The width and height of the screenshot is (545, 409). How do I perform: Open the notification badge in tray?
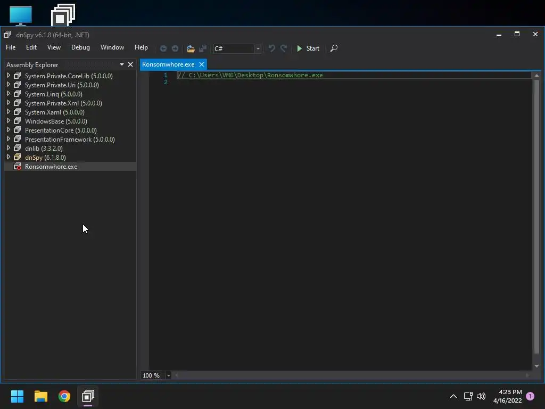[530, 396]
